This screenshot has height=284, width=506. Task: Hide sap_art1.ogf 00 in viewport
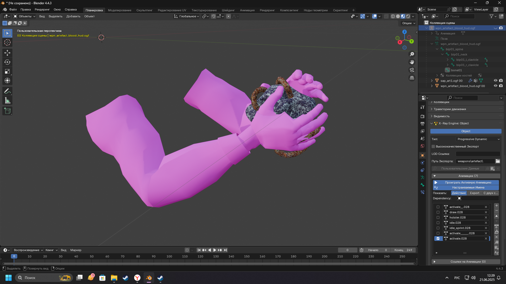coord(495,81)
